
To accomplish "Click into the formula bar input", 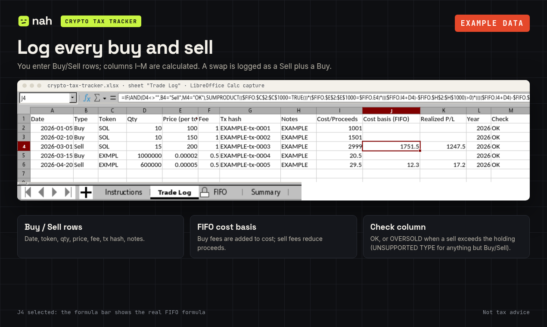I will point(324,98).
